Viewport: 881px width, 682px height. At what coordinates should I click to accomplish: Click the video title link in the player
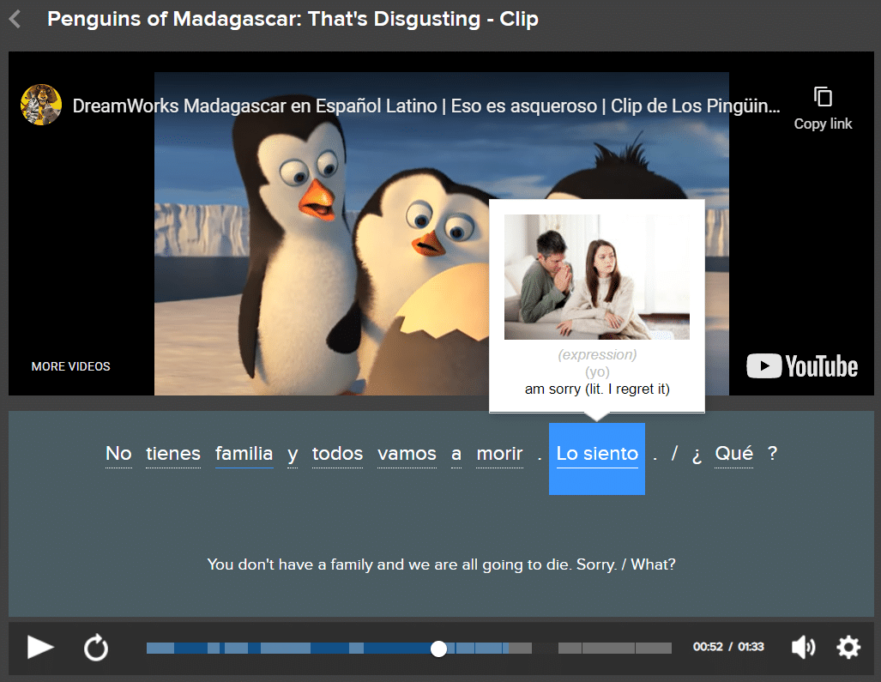coord(426,106)
